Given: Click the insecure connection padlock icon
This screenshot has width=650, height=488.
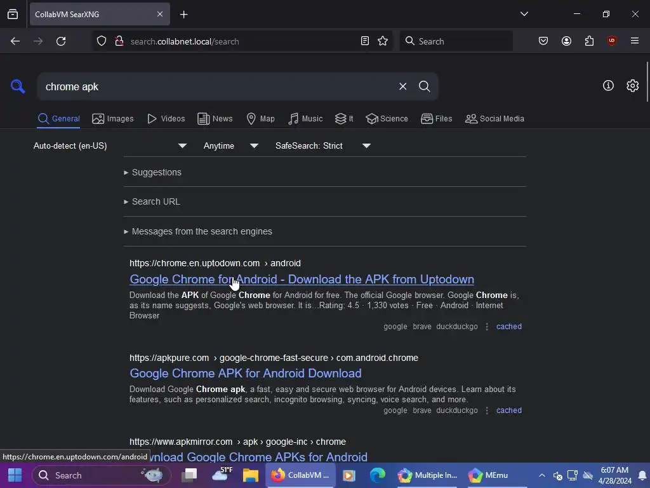Looking at the screenshot, I should pos(119,41).
